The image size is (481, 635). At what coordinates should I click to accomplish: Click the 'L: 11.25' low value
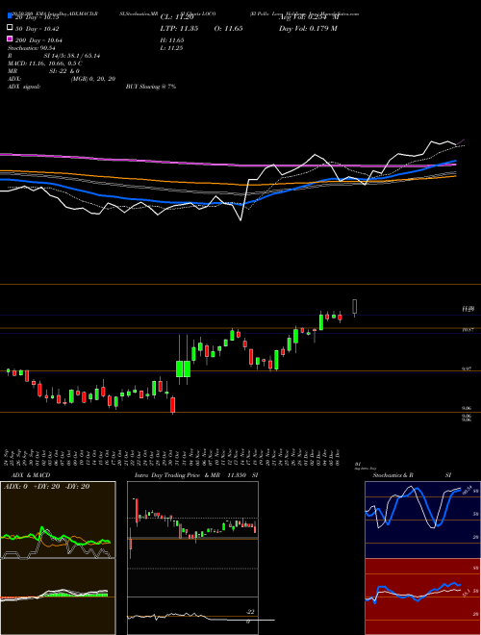coord(171,48)
